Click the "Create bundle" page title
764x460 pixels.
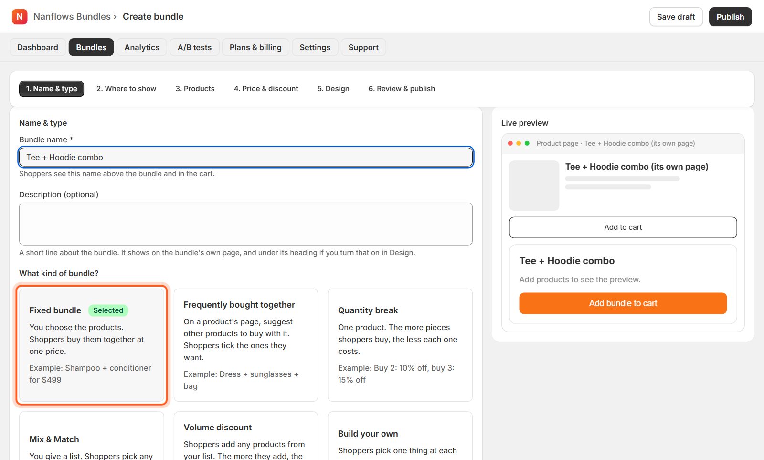coord(153,17)
